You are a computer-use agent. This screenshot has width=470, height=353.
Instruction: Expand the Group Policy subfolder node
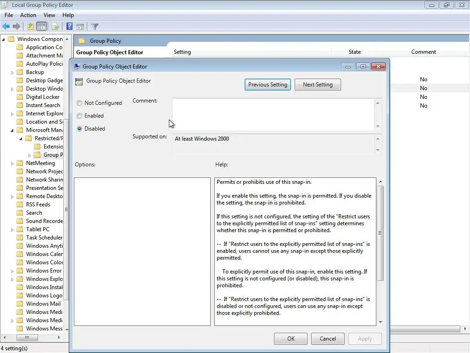29,155
